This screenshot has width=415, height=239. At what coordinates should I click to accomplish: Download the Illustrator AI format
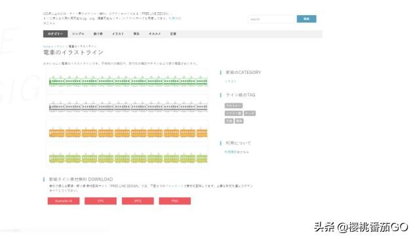[64, 201]
